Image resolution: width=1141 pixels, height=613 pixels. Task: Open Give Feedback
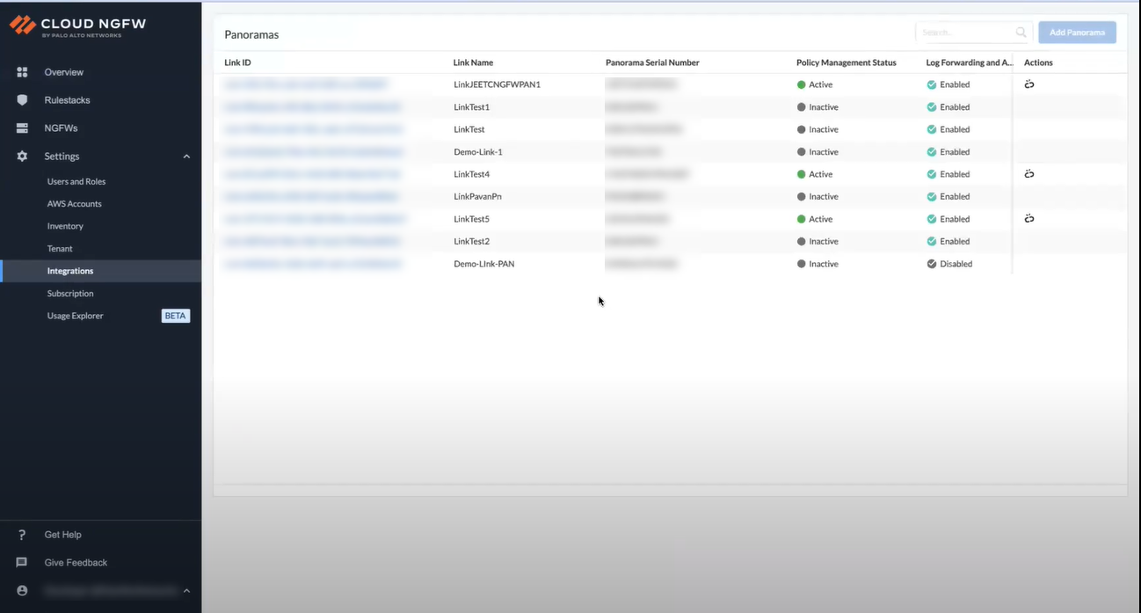(x=76, y=563)
